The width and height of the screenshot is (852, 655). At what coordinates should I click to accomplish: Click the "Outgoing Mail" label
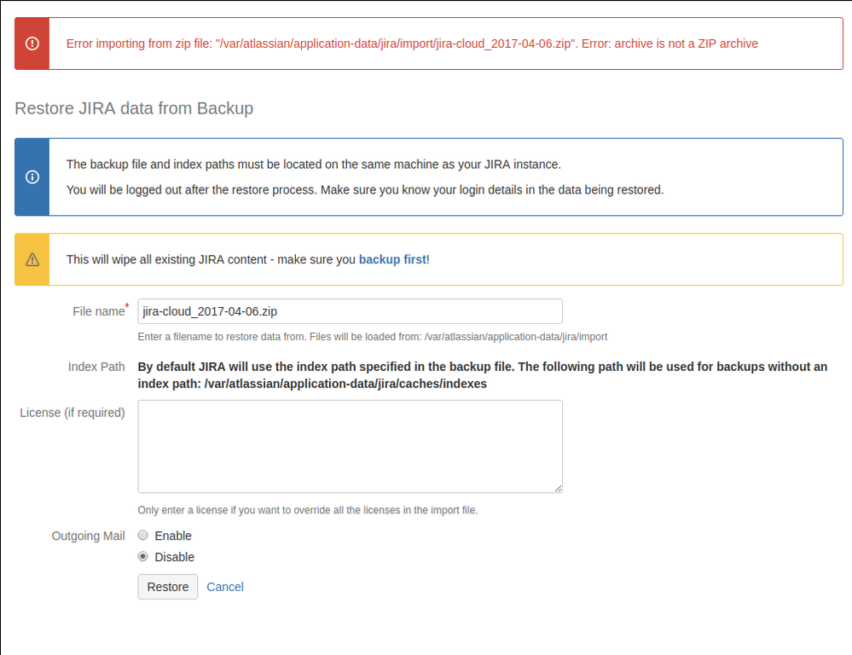pyautogui.click(x=89, y=536)
